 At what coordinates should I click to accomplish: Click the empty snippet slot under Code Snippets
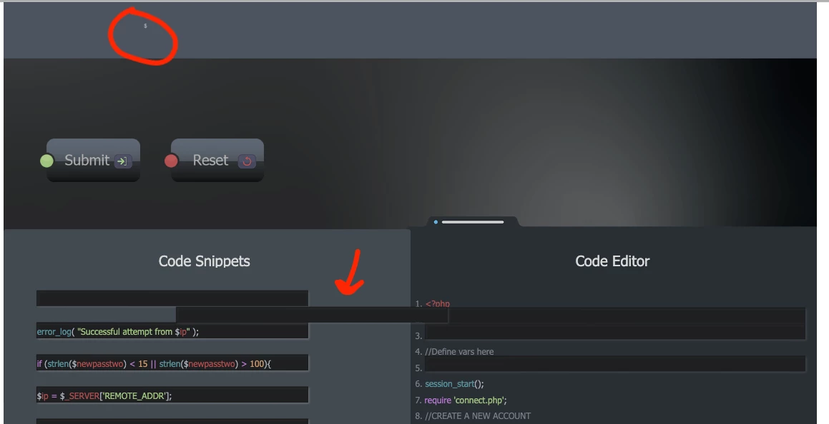[172, 298]
